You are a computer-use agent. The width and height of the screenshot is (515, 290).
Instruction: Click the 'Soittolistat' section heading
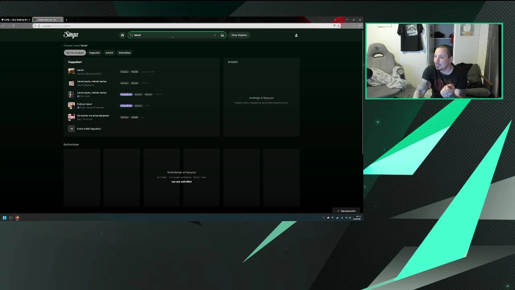pyautogui.click(x=71, y=144)
